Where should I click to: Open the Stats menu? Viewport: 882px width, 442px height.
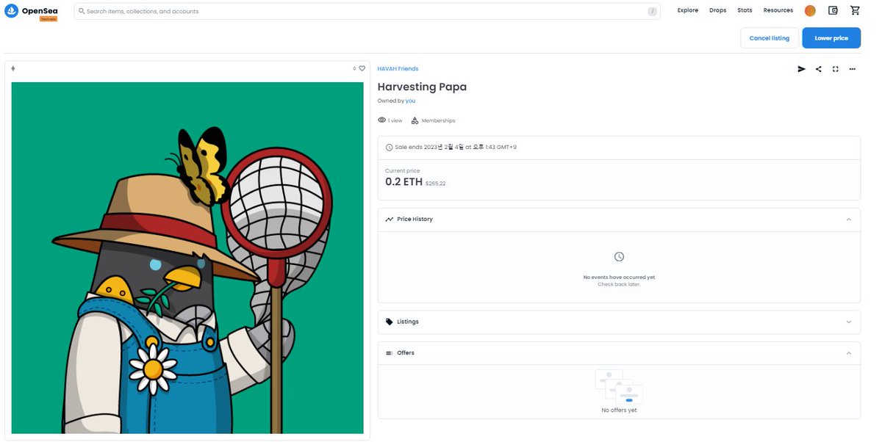tap(745, 11)
